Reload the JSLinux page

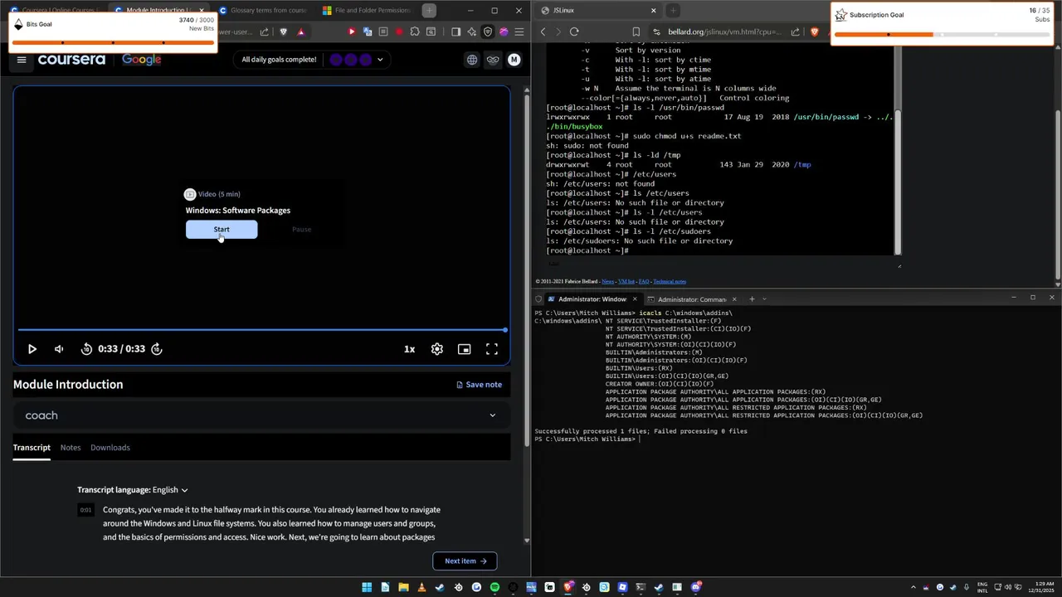click(x=574, y=32)
